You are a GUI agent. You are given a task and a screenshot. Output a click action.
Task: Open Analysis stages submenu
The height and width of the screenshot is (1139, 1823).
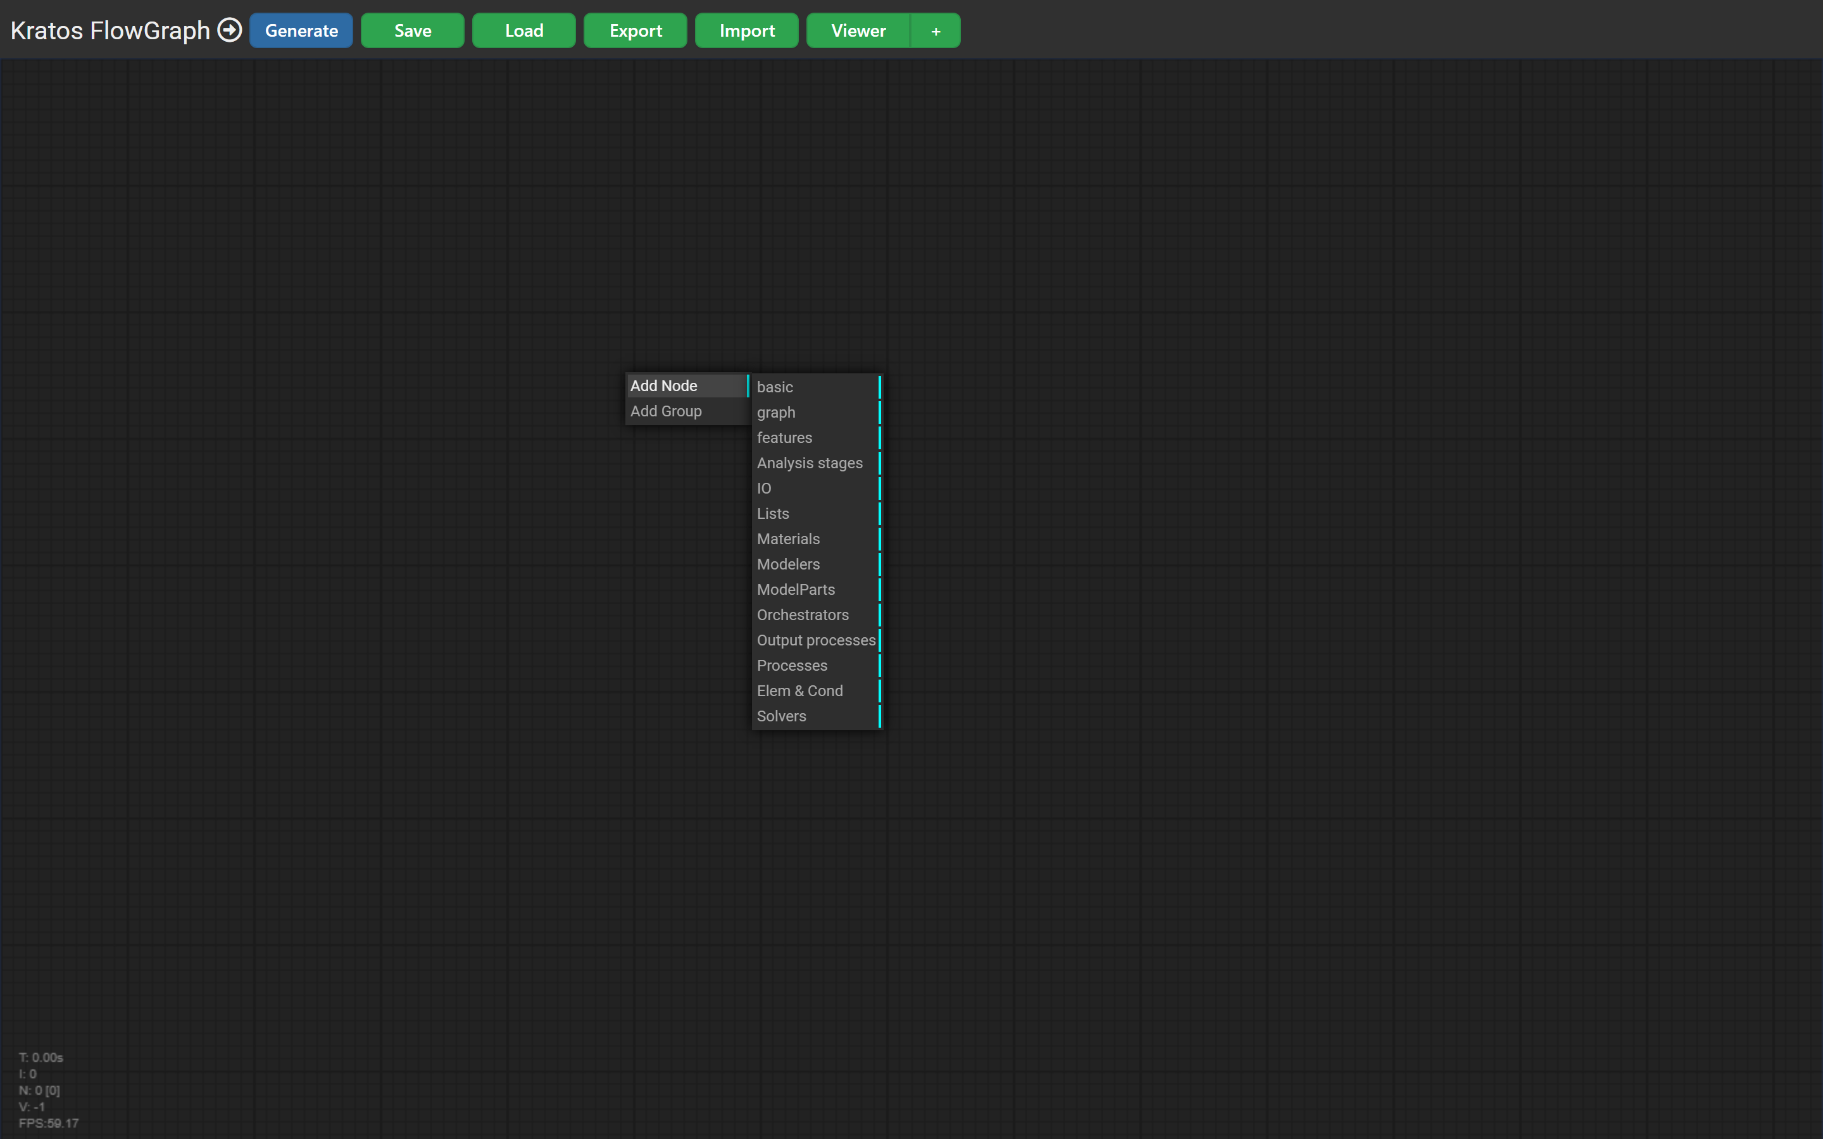pyautogui.click(x=817, y=463)
